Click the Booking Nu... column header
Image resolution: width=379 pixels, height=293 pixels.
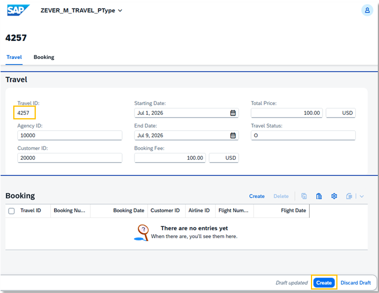coord(69,211)
